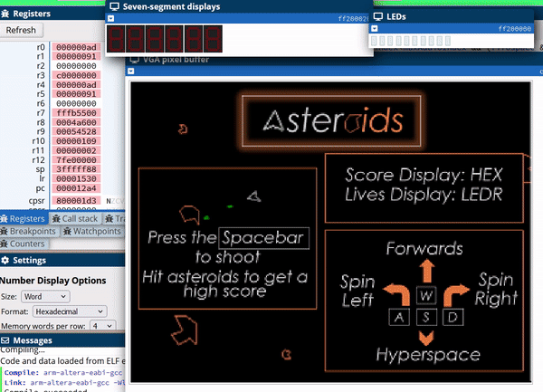The height and width of the screenshot is (392, 543).
Task: Switch to the Registers tab
Action: (x=24, y=218)
